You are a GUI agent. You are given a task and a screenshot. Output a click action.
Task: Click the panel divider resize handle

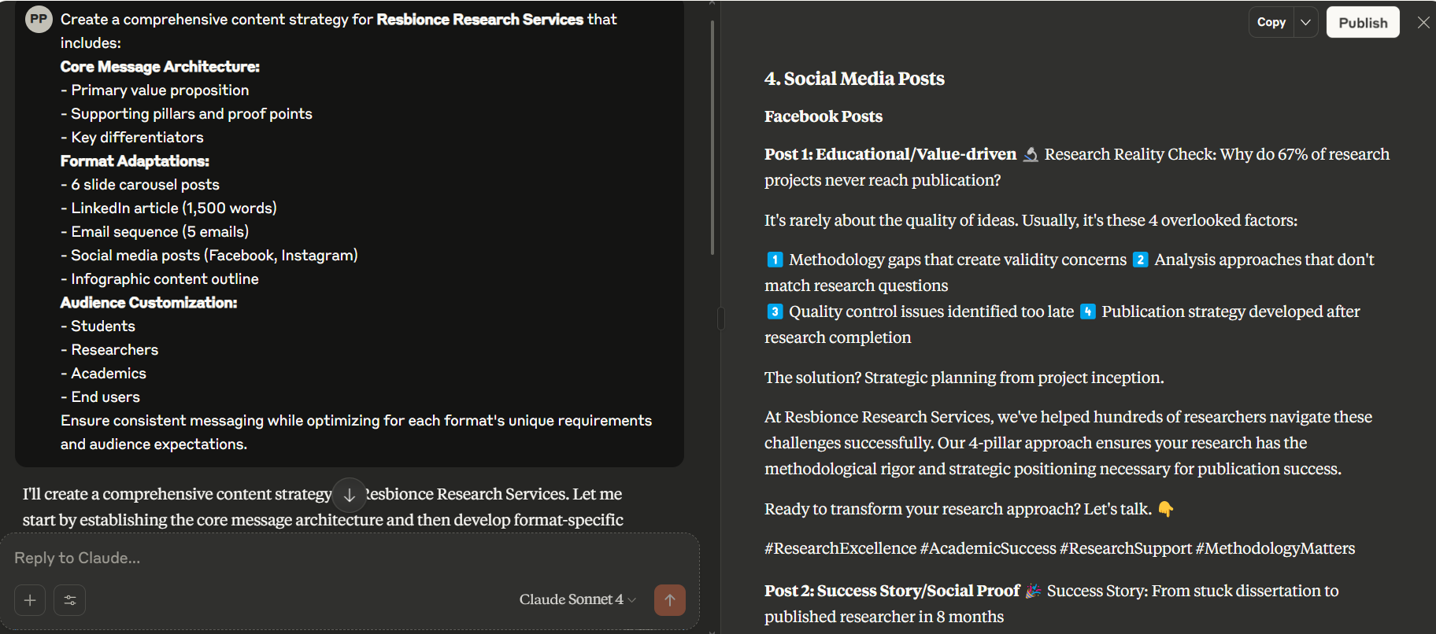[720, 318]
